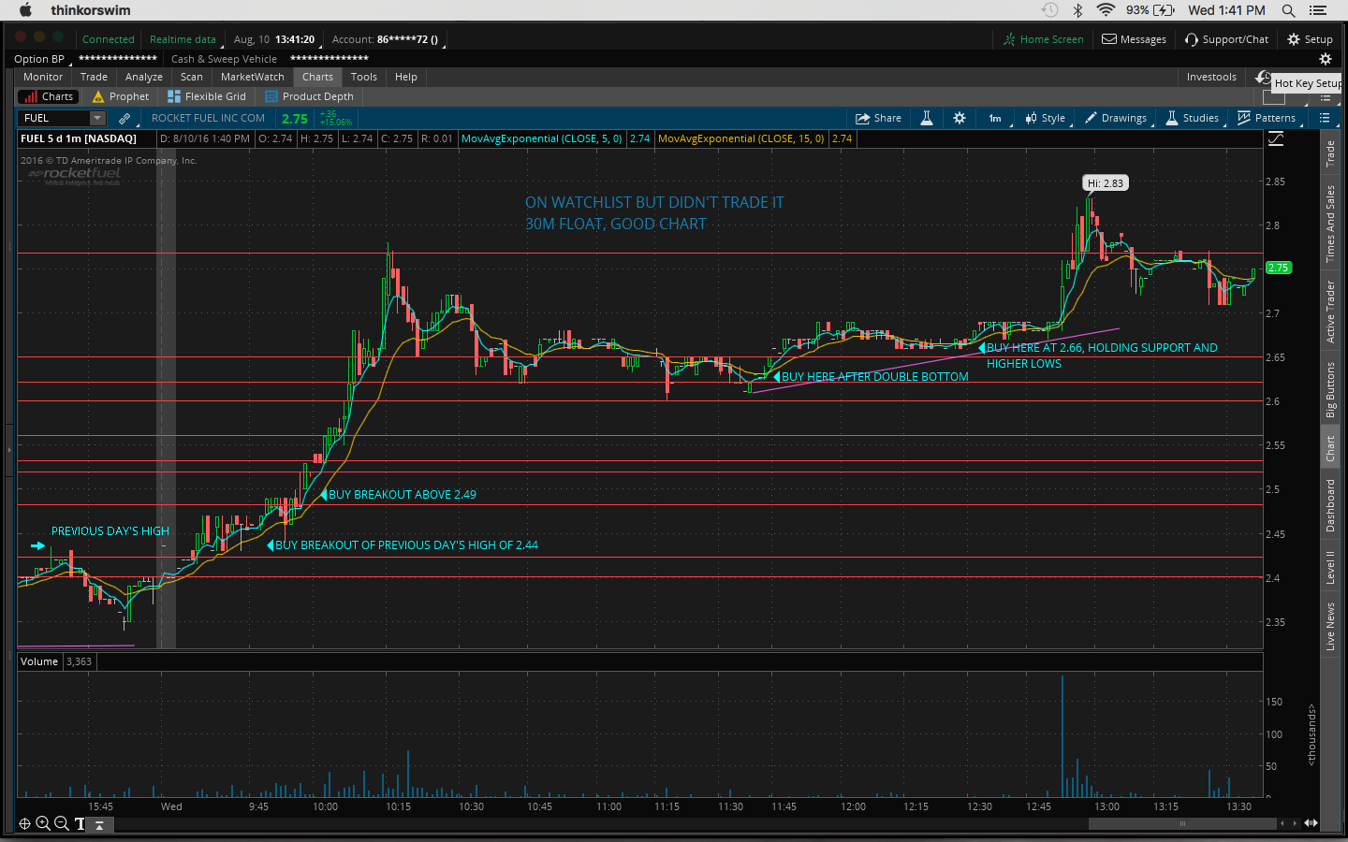Screen dimensions: 1348x842
Task: Expand the FUEL symbol dropdown arrow
Action: (x=97, y=118)
